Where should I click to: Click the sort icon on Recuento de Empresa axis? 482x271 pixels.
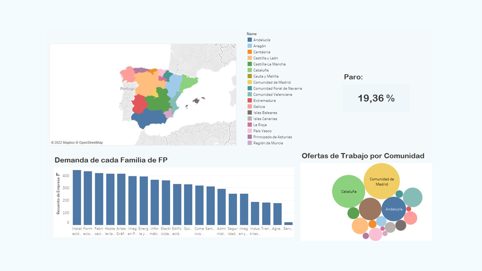pos(58,175)
